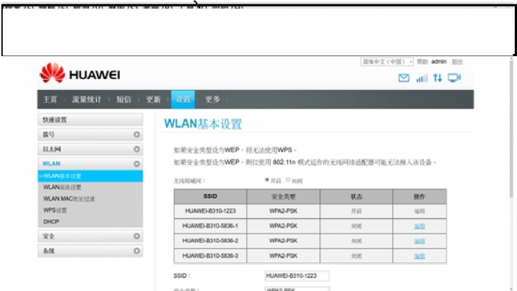Screen dimensions: 517x291
Task: Open the 帮助 help link
Action: pos(422,62)
